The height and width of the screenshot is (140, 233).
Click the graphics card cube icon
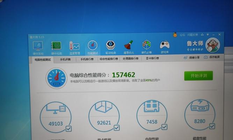[x=104, y=107]
